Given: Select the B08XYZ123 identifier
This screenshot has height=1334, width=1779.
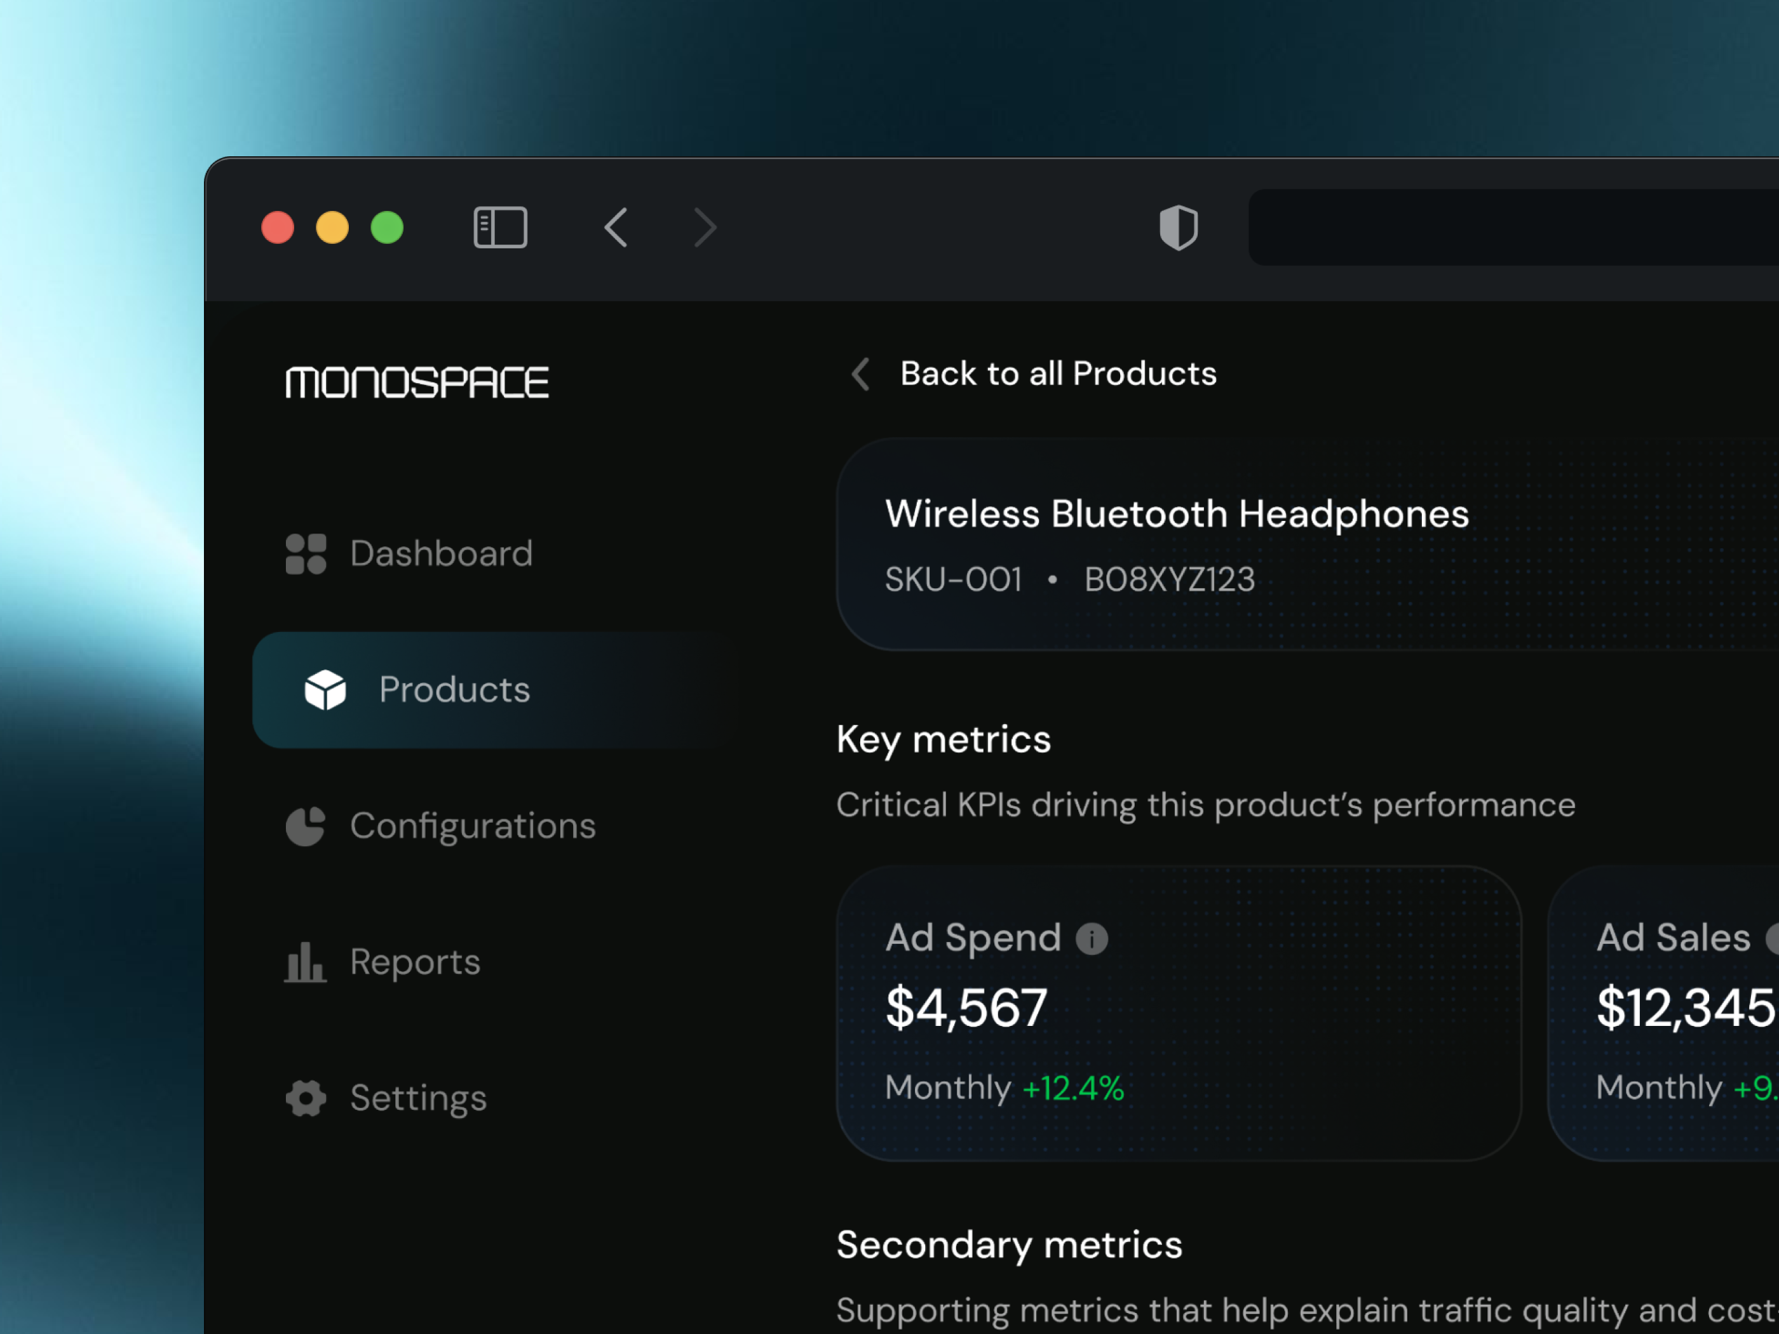Looking at the screenshot, I should click(1170, 580).
